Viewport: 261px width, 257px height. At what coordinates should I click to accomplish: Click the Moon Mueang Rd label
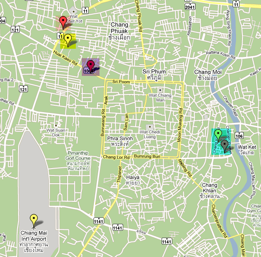[x=180, y=125]
